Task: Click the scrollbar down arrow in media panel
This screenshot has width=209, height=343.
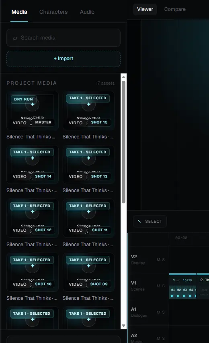Action: click(x=123, y=326)
